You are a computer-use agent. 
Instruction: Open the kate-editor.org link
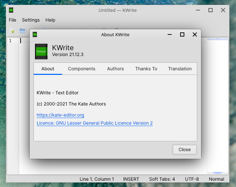(60, 115)
